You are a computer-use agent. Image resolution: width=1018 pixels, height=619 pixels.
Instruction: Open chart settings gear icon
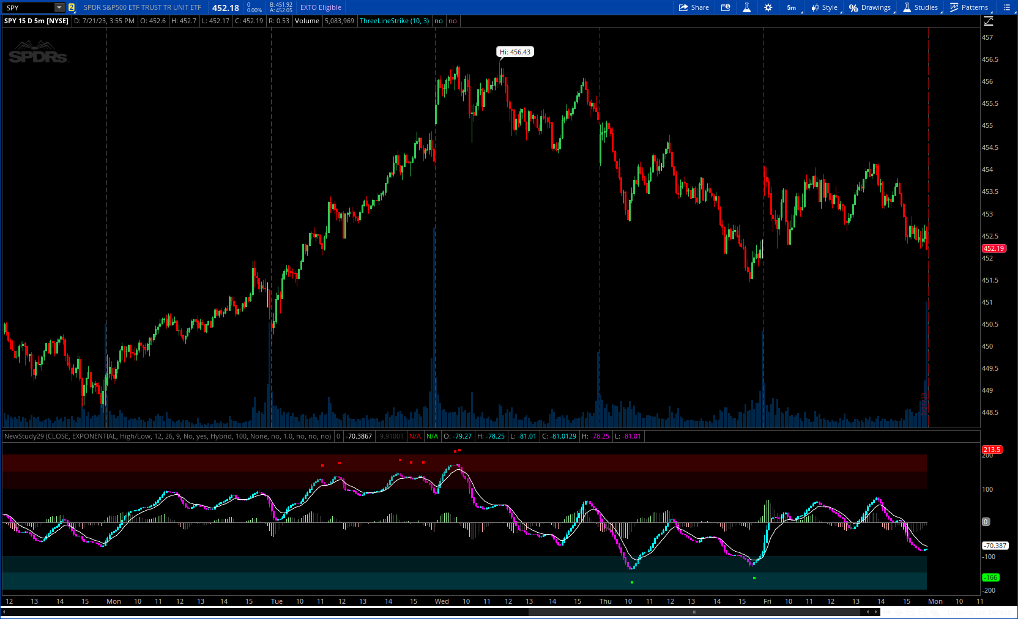(x=768, y=7)
